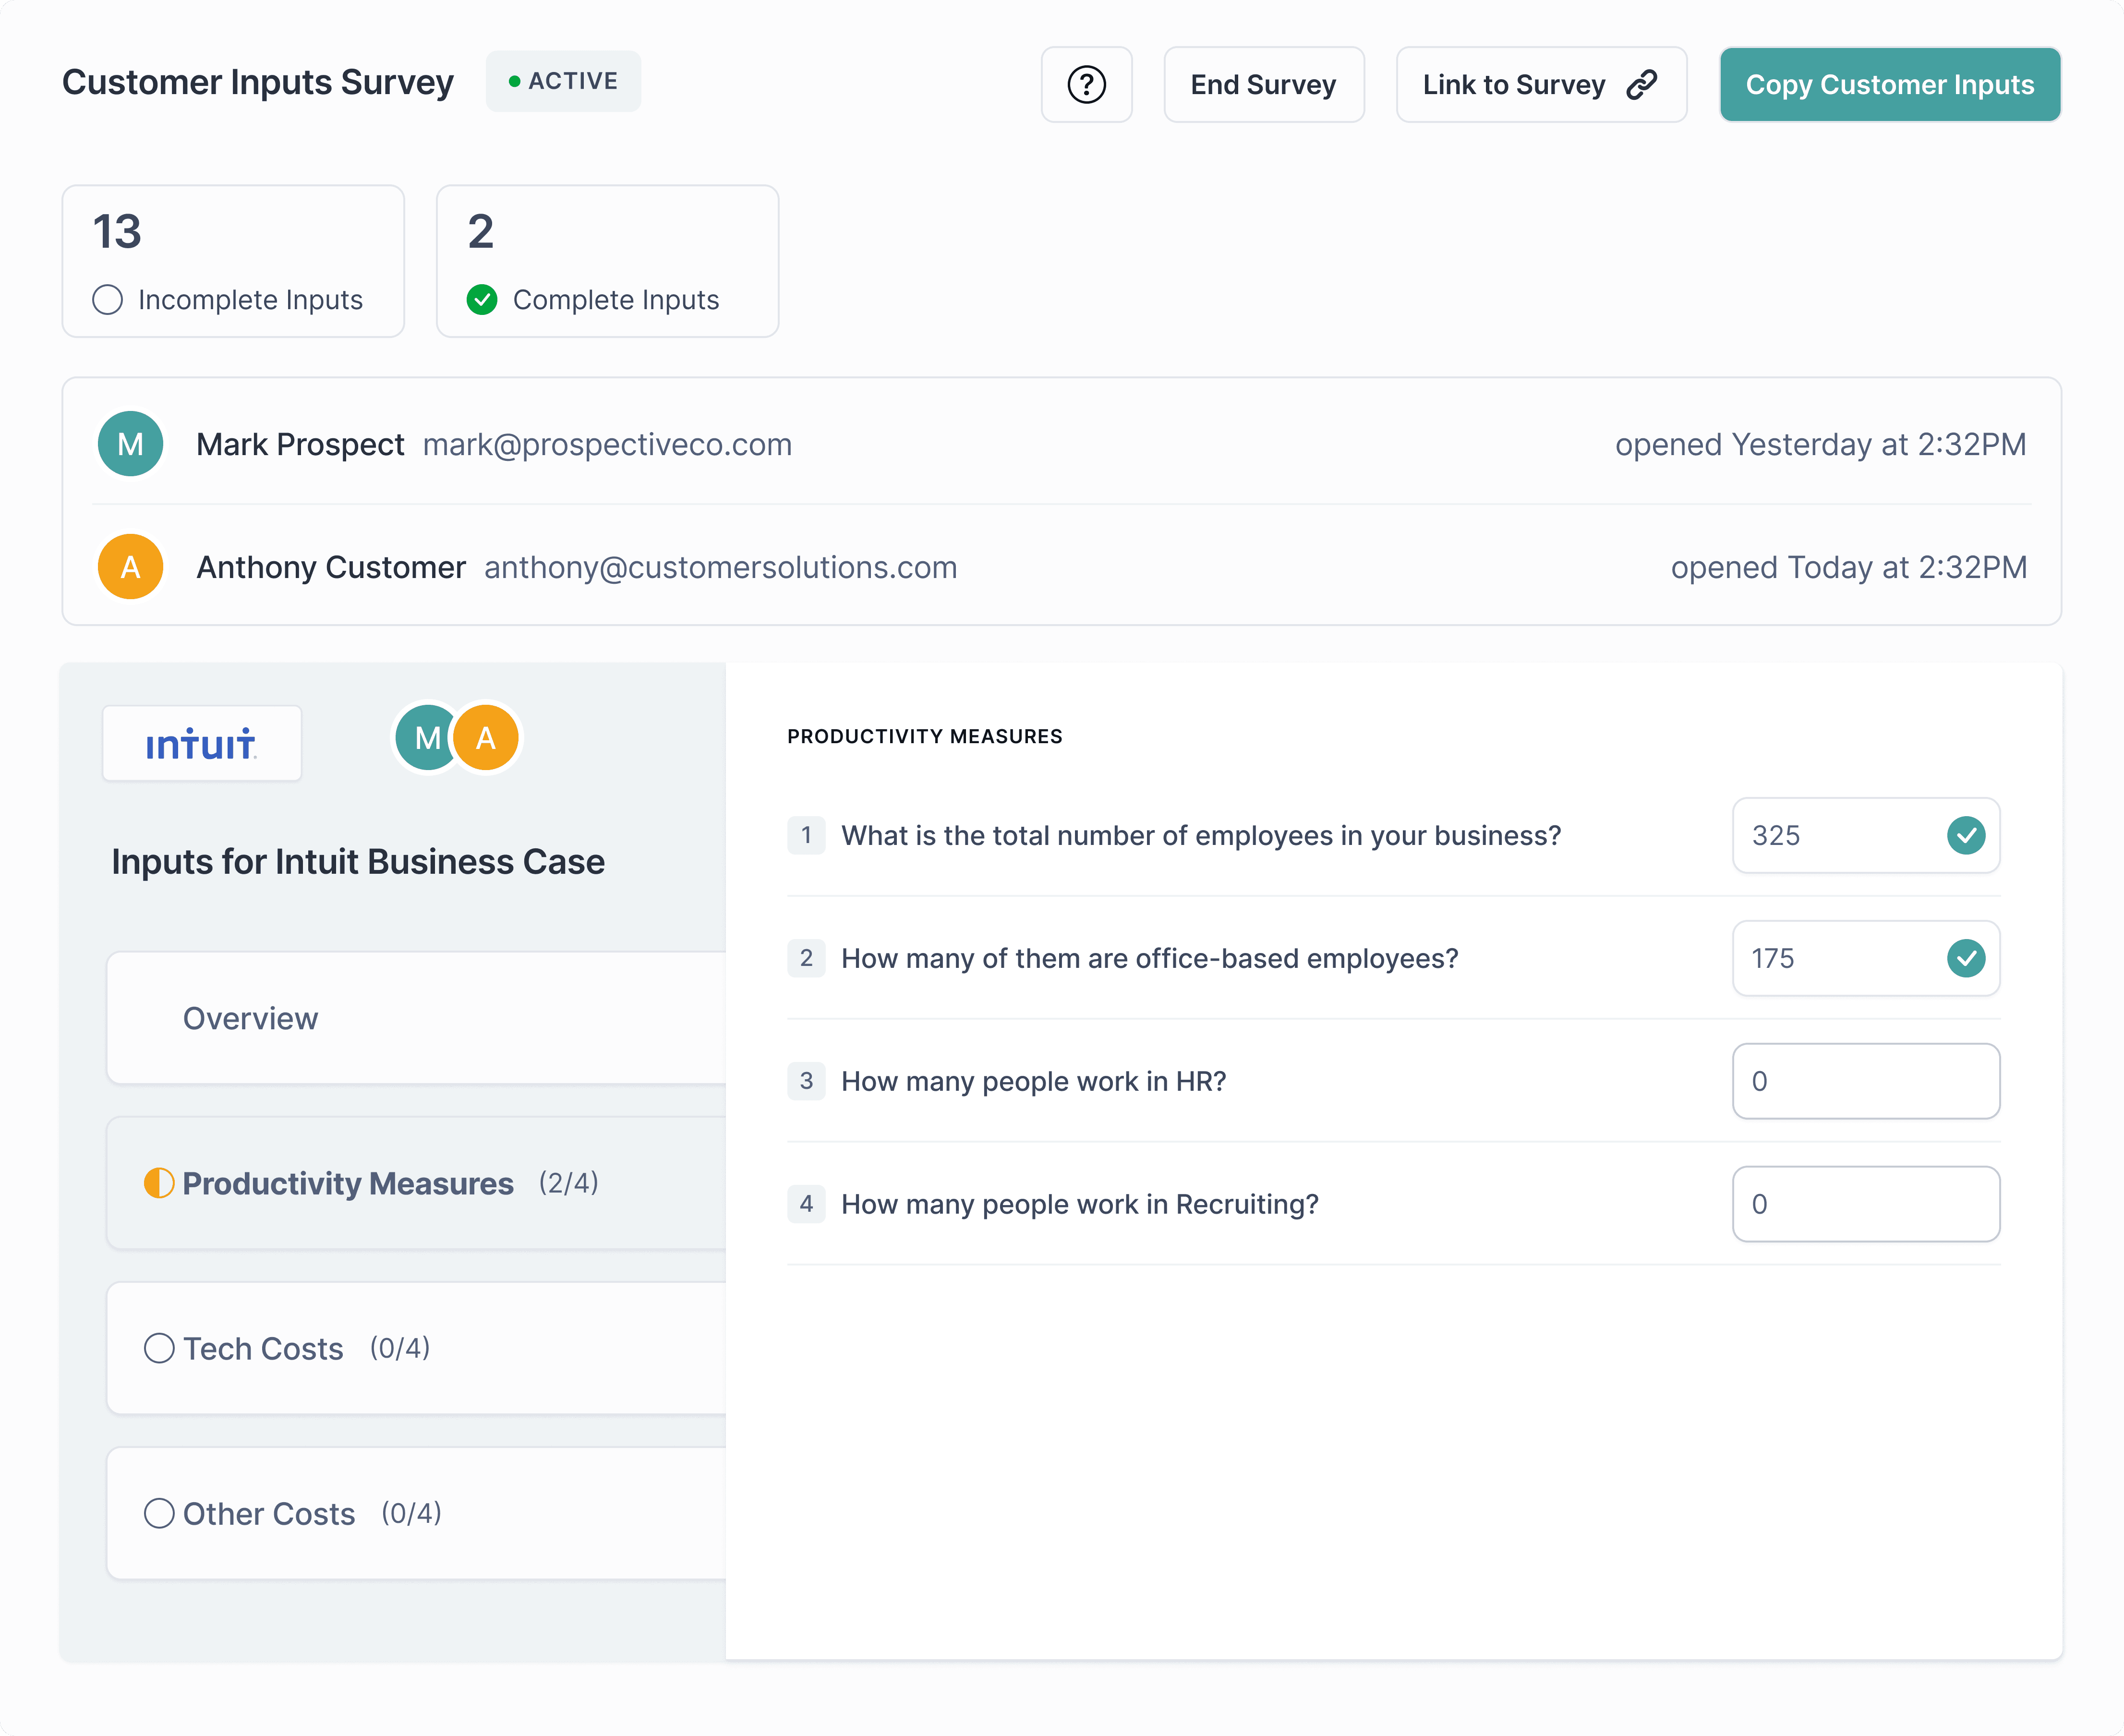The height and width of the screenshot is (1736, 2124).
Task: Click the Tech Costs empty status circle
Action: [159, 1348]
